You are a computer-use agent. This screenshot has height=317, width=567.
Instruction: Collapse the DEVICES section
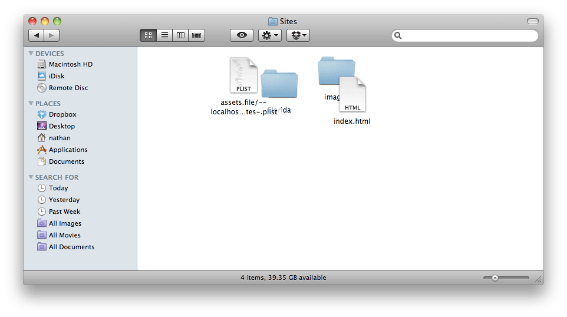[x=31, y=54]
